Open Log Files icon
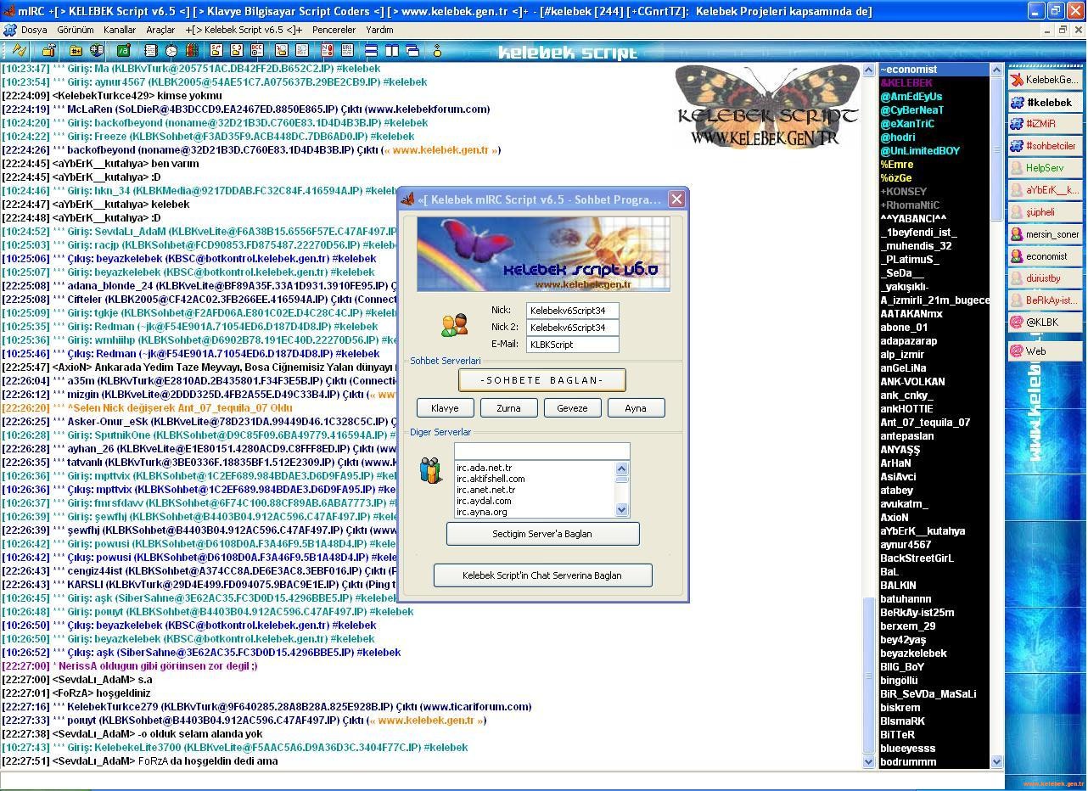Viewport: 1088px width, 791px height. coord(302,51)
